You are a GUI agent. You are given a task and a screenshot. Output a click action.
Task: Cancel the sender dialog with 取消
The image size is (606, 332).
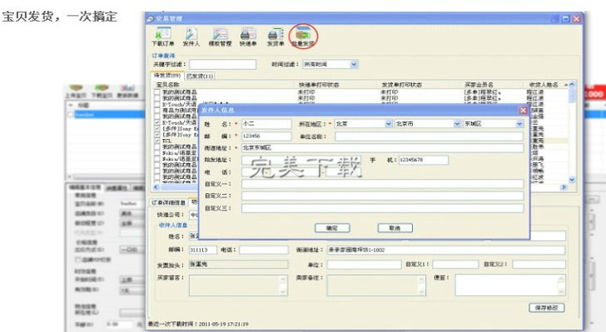point(395,228)
